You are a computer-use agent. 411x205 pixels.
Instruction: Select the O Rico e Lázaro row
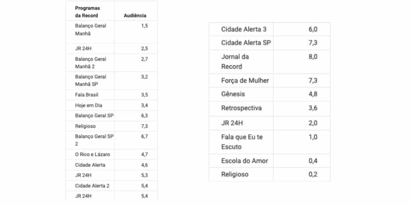[111, 154]
